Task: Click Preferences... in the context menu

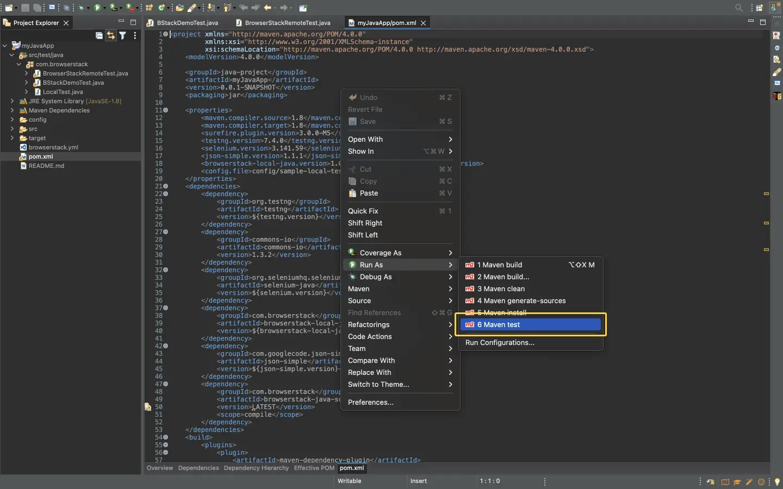Action: (x=370, y=402)
